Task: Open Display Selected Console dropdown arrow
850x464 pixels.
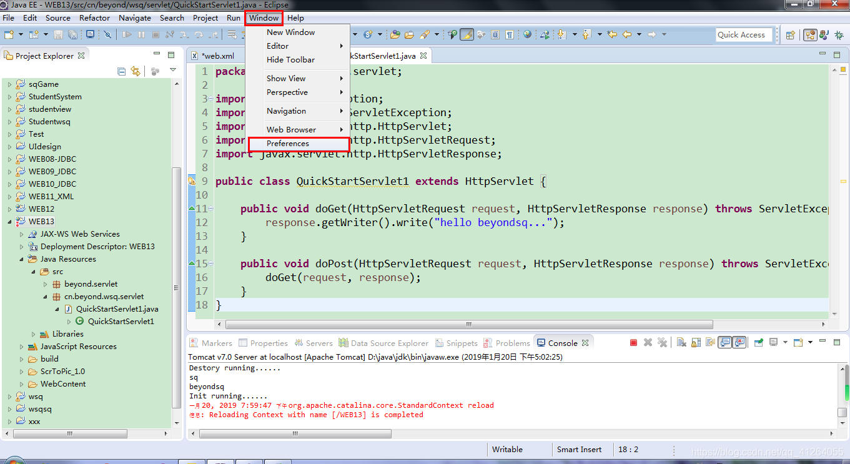Action: click(785, 342)
